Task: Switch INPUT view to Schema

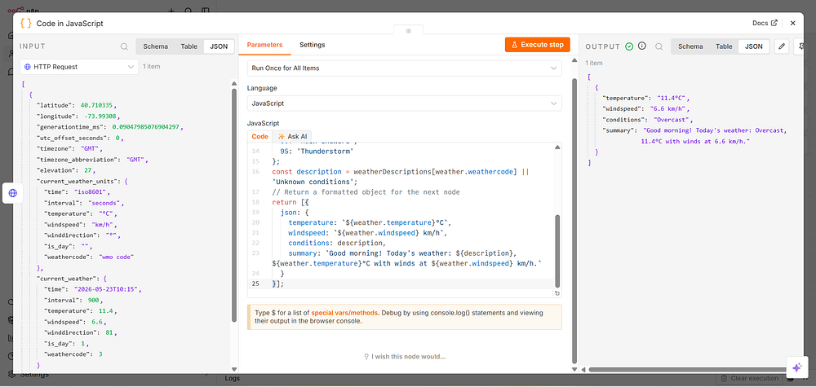Action: 156,46
